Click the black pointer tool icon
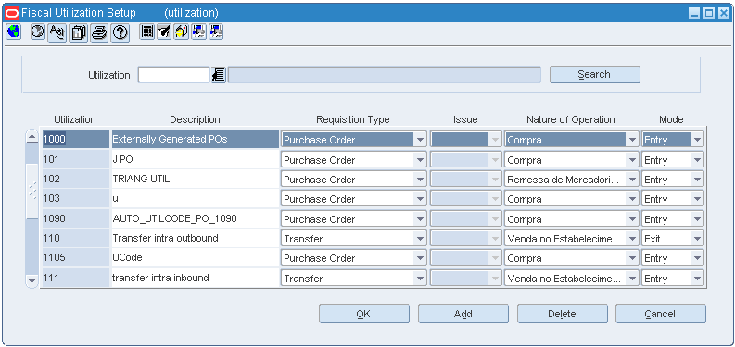735x347 pixels. [x=164, y=31]
